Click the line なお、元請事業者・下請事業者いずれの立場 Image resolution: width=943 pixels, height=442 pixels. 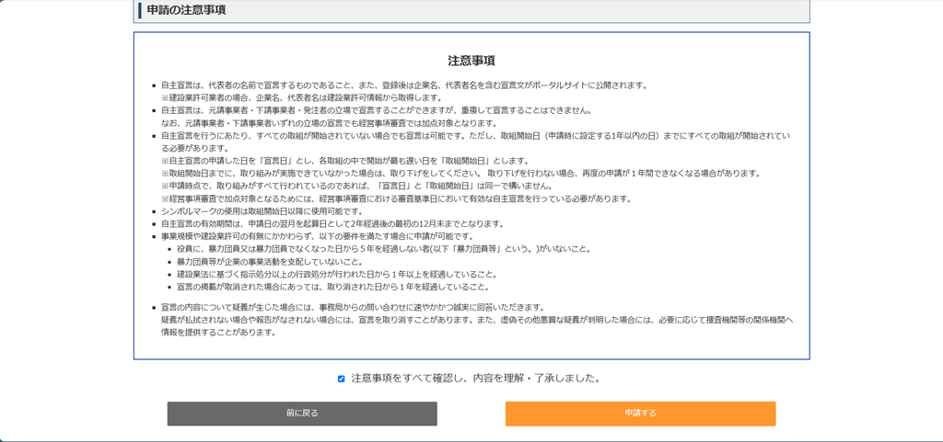(329, 123)
